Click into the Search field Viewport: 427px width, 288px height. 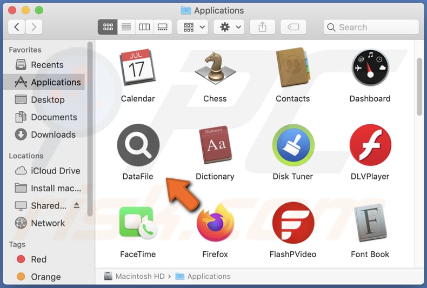(x=371, y=27)
